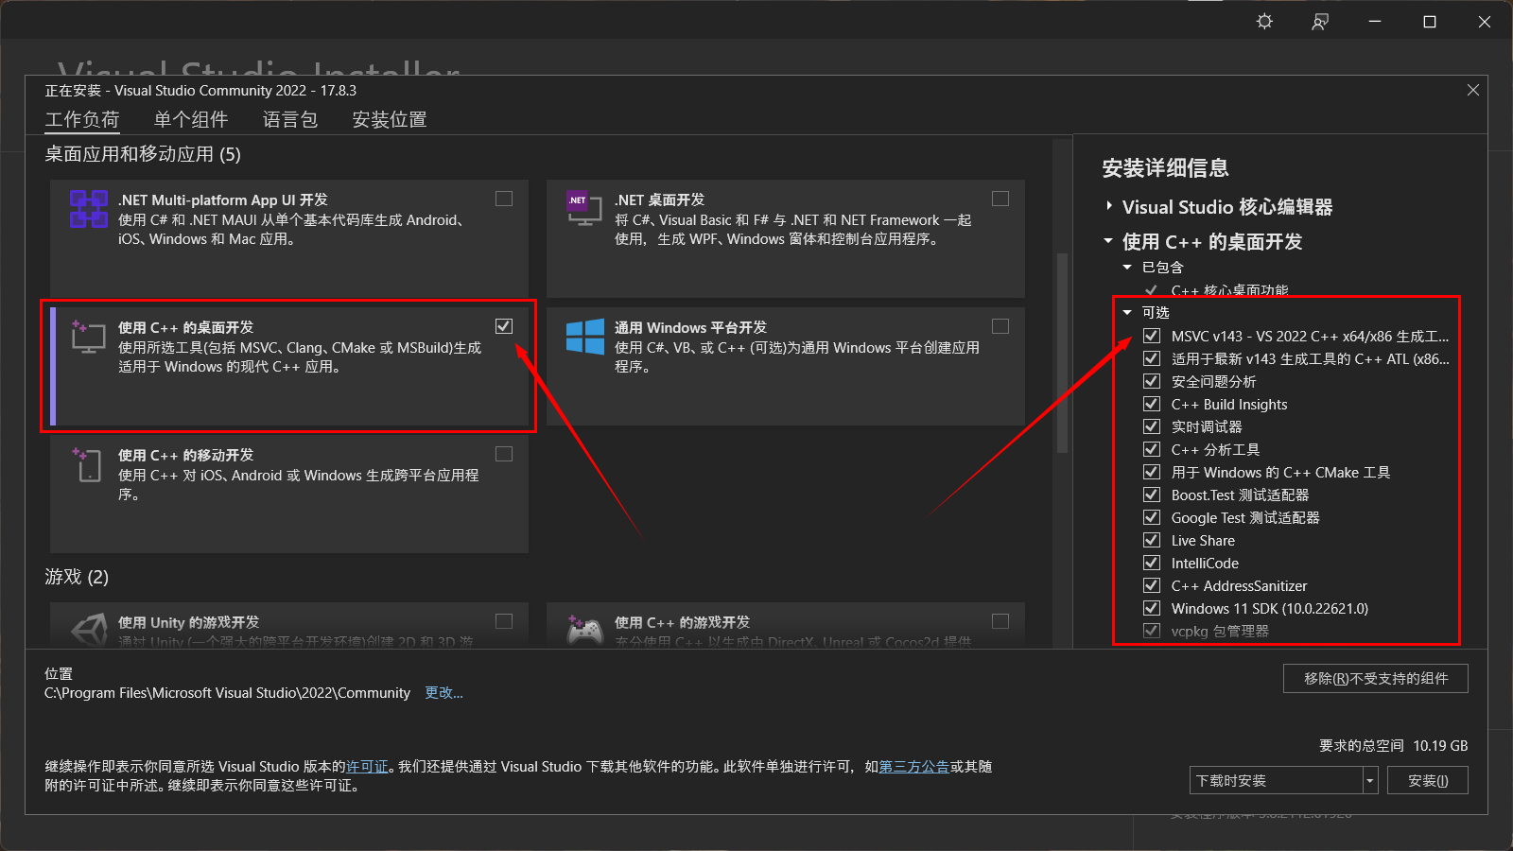The width and height of the screenshot is (1513, 851).
Task: Open the 第三方公告 link
Action: pos(913,767)
